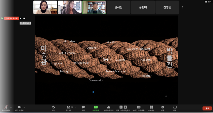
Task: Expand share screen options arrow
Action: pyautogui.click(x=101, y=107)
